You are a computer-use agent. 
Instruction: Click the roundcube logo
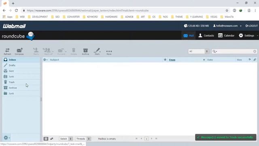tap(18, 36)
